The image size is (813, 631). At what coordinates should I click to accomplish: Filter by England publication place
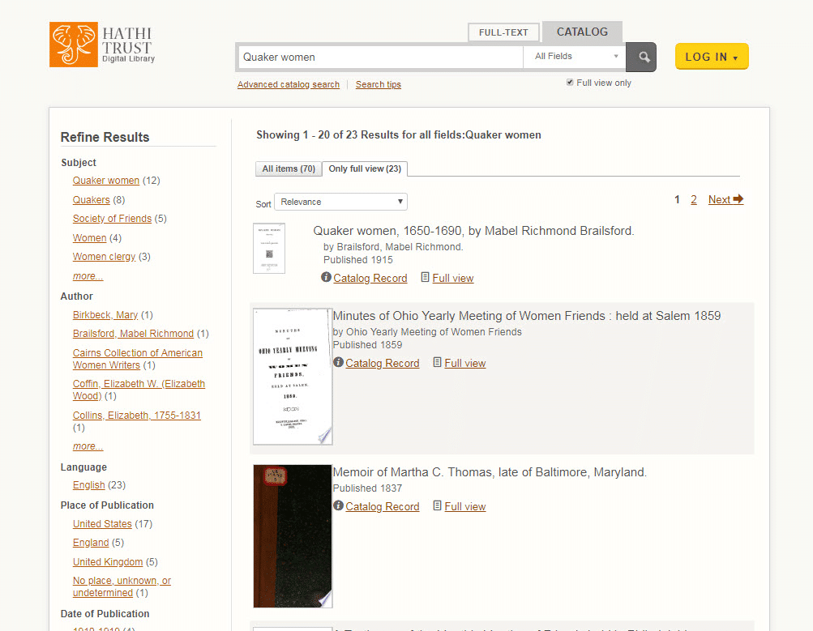tap(91, 543)
